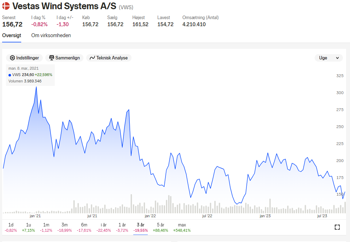Image resolution: width=350 pixels, height=242 pixels.
Task: Open the Sammenlign compare tool
Action: (64, 58)
